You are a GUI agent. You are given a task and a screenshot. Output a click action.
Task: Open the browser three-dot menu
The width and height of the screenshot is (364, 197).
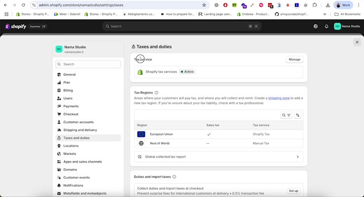359,5
